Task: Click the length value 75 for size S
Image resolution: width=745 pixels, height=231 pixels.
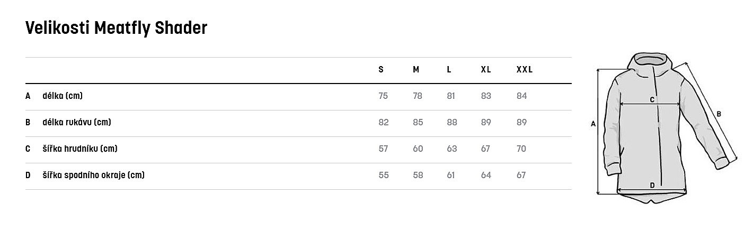Action: tap(384, 96)
